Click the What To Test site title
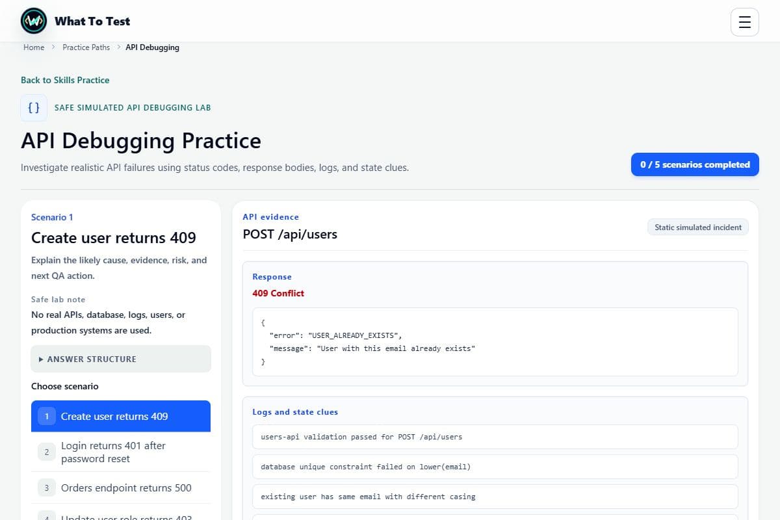This screenshot has height=520, width=780. [92, 21]
